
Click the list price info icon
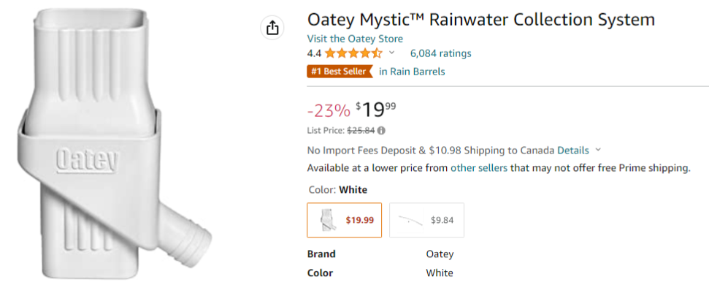click(x=381, y=131)
